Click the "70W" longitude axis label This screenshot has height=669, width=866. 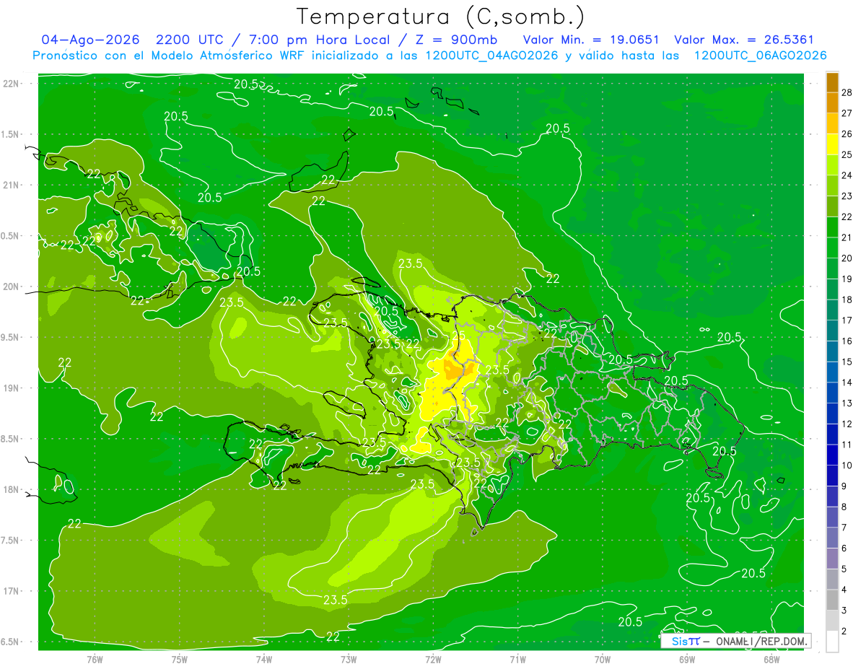point(603,659)
